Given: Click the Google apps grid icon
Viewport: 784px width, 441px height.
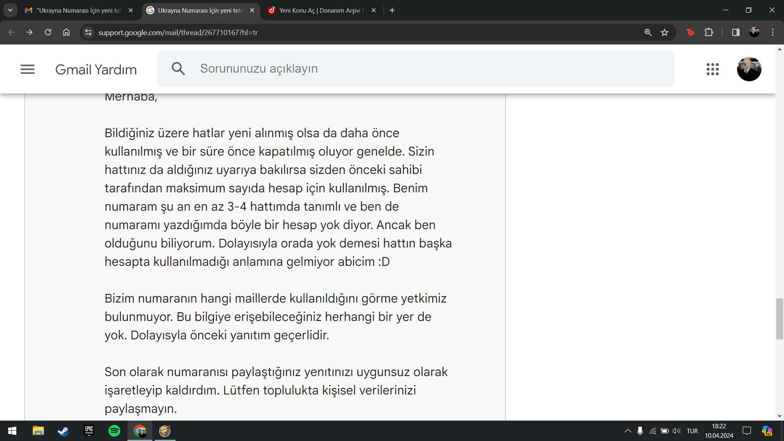Looking at the screenshot, I should [x=713, y=69].
